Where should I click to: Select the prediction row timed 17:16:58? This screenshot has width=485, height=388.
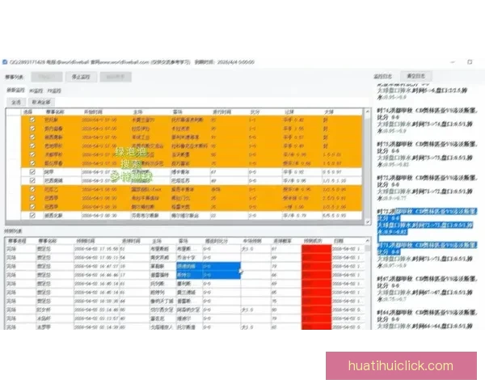[184, 249]
